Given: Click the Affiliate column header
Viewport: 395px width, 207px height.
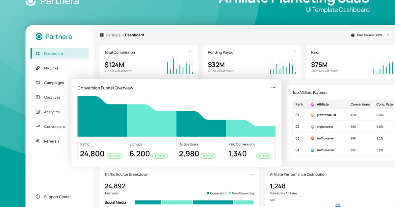Looking at the screenshot, I should 323,104.
